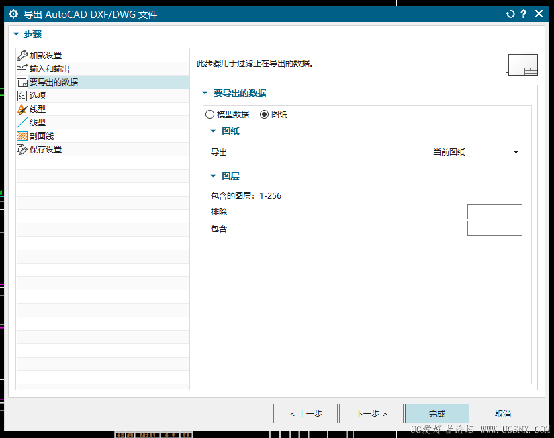Viewport: 554px width, 438px height.
Task: Open the 当前图纸 export dropdown
Action: [x=476, y=152]
